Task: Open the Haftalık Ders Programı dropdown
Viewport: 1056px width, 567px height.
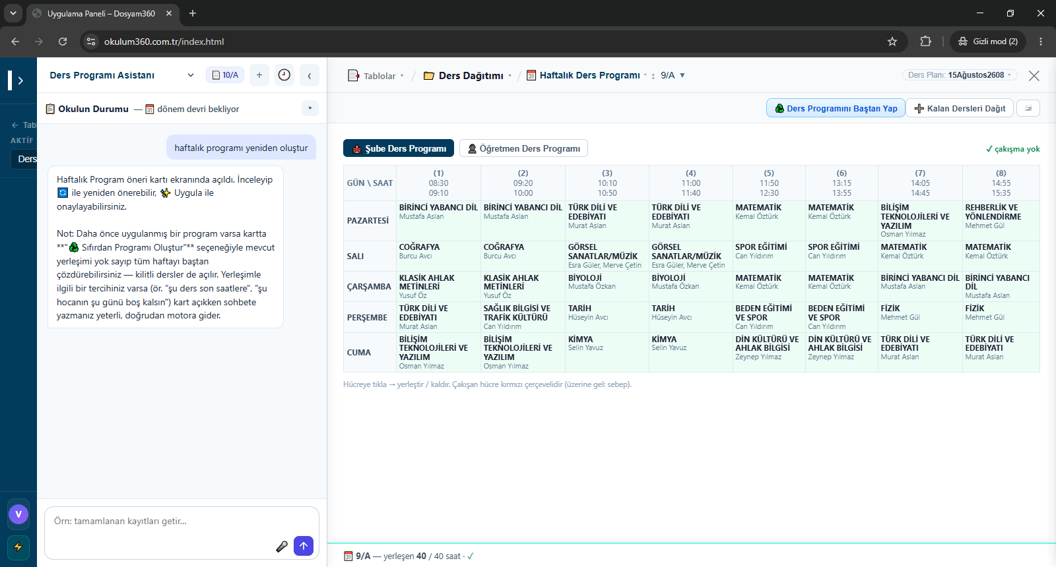Action: (x=587, y=76)
